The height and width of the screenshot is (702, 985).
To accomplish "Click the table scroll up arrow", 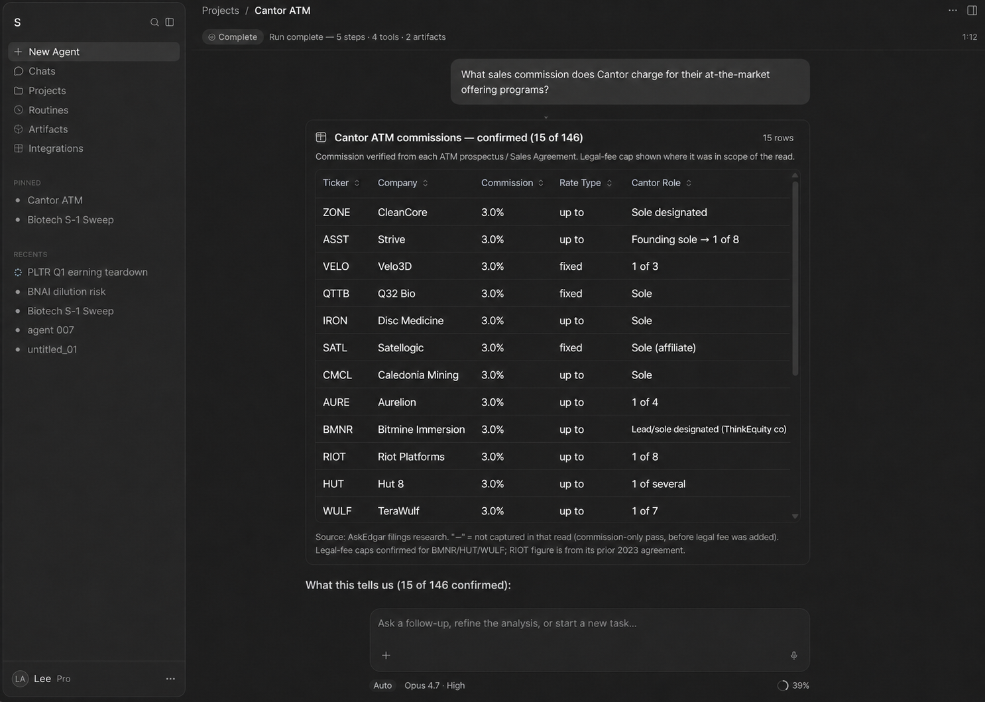I will point(795,175).
